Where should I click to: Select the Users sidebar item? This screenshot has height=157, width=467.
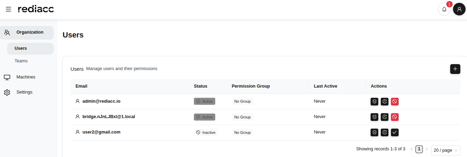(21, 48)
